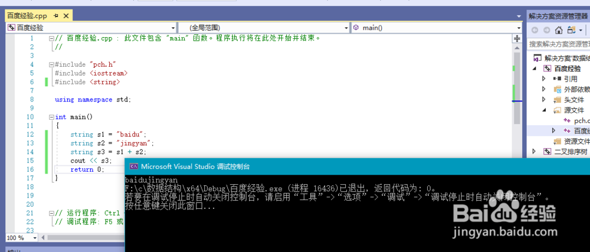Go back in Solution Explorer
Image resolution: width=590 pixels, height=252 pixels.
point(535,30)
